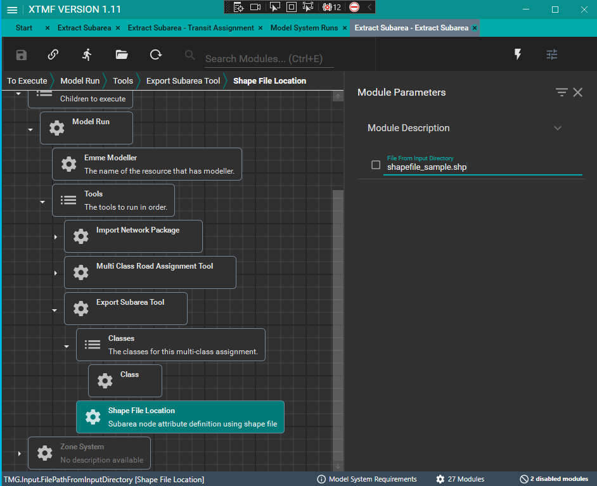This screenshot has width=597, height=486.
Task: Click the shapefile_sample.shp text field
Action: point(482,167)
